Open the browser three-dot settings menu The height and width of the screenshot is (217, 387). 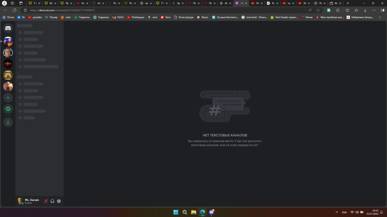374,10
